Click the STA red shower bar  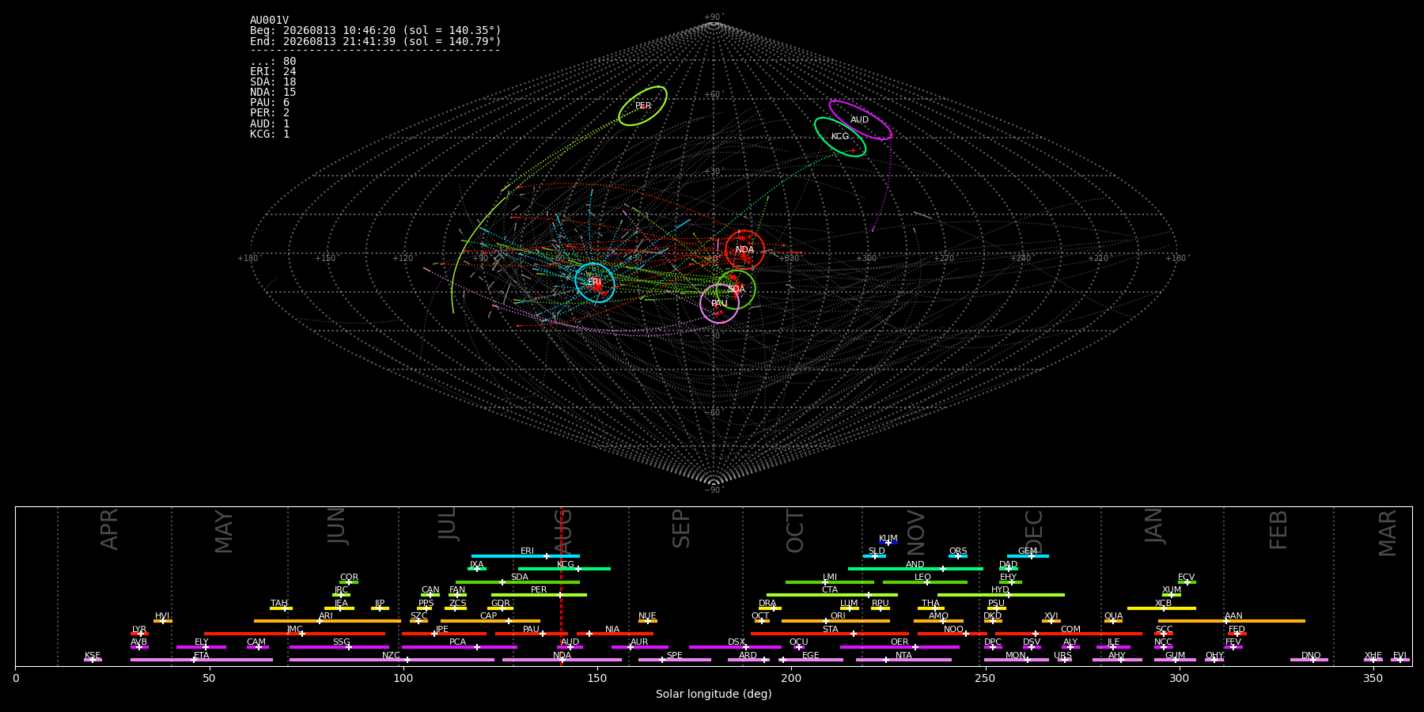[x=830, y=634]
